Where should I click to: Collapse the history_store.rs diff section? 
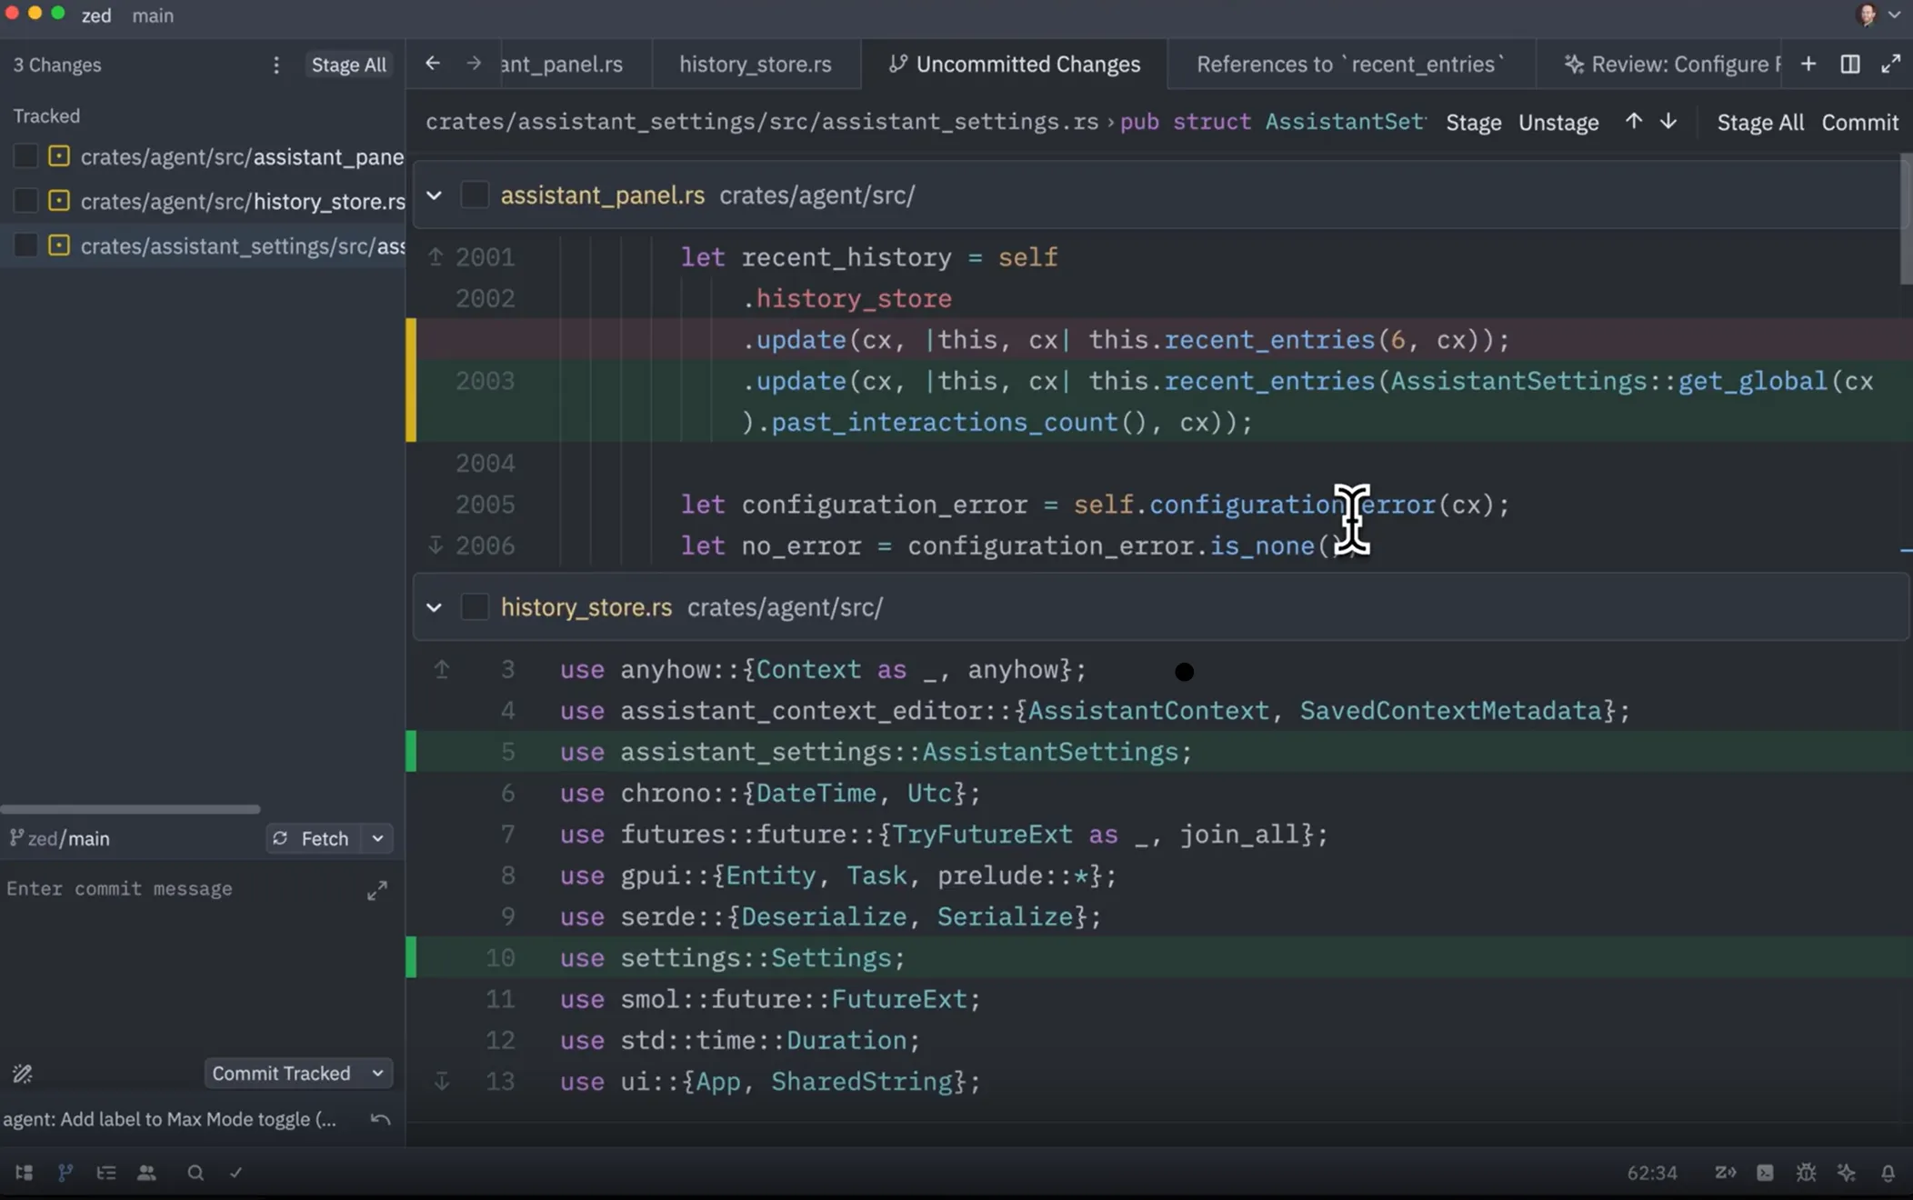click(435, 607)
